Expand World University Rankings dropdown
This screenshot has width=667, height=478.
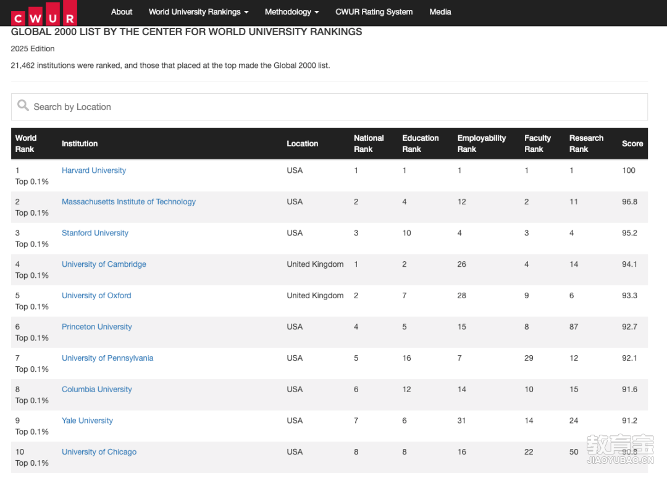tap(198, 12)
